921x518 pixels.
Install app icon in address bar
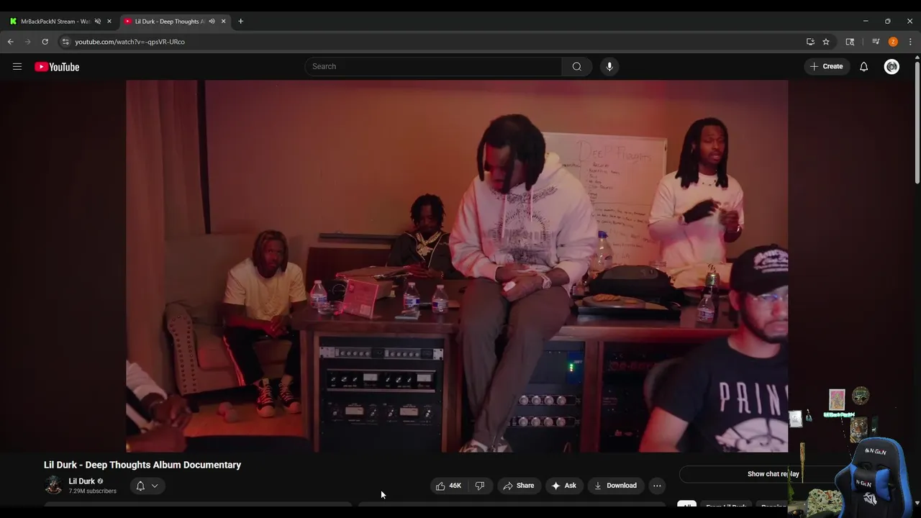[810, 42]
